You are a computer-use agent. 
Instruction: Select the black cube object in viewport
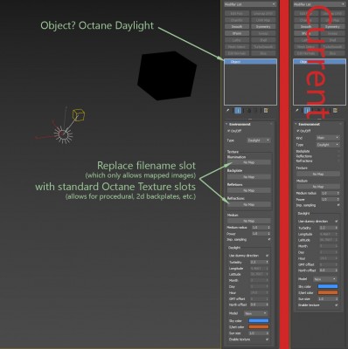click(x=167, y=76)
